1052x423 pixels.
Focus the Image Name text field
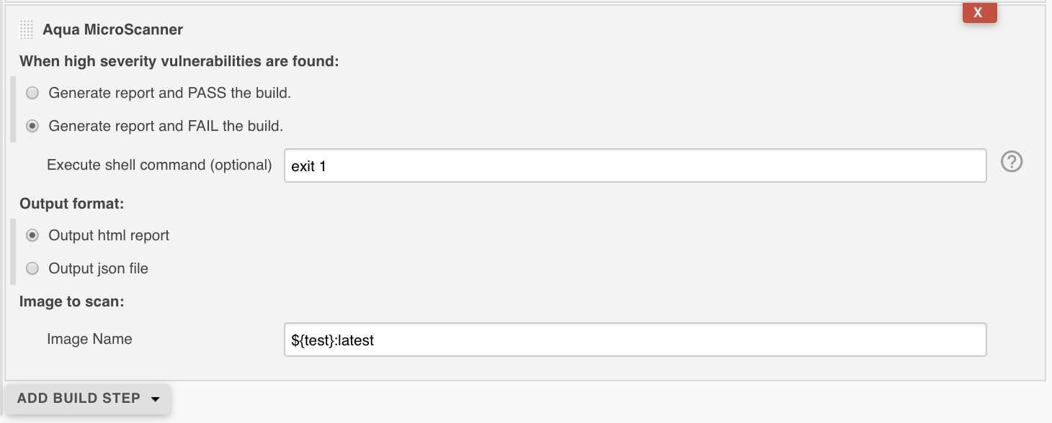(635, 340)
